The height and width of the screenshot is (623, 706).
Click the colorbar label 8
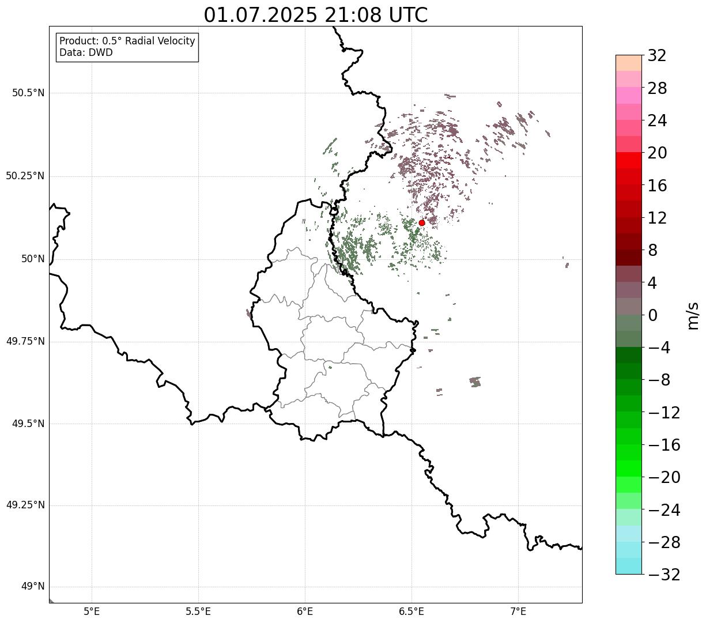[x=652, y=251]
